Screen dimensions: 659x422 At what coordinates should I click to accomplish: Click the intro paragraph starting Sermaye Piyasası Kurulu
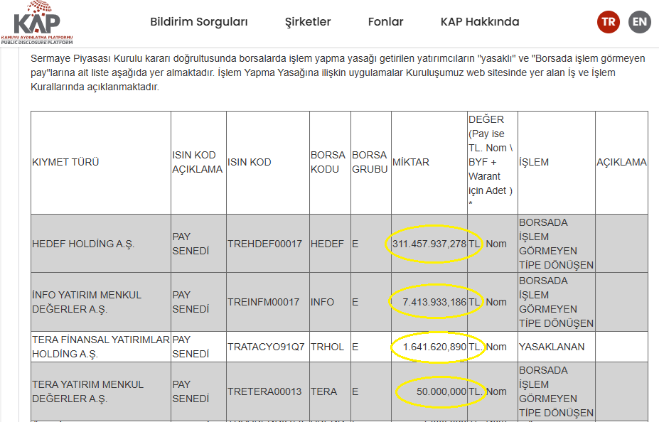pyautogui.click(x=338, y=72)
